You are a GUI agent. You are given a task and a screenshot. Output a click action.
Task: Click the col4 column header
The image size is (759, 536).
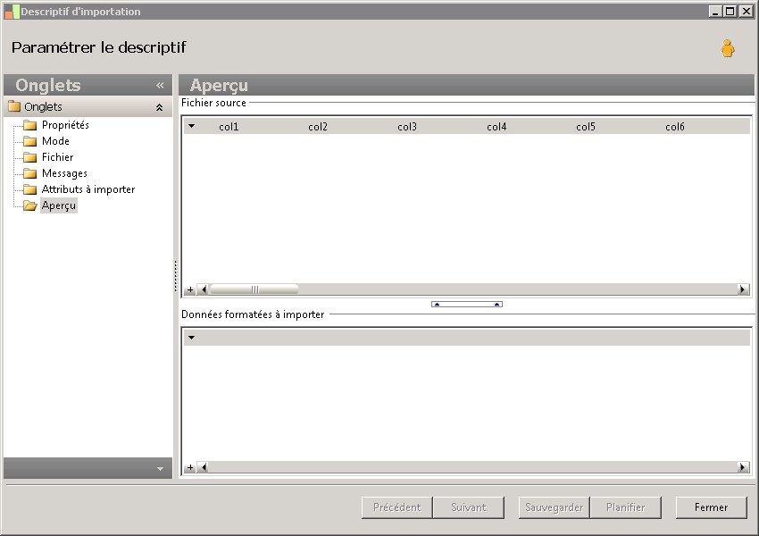click(x=496, y=126)
